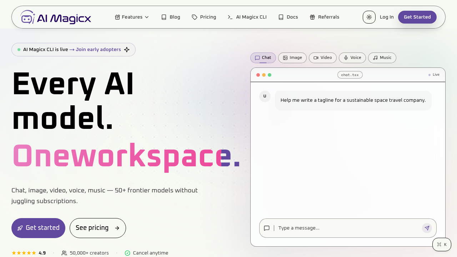Click the Voice tab microphone icon
457x257 pixels.
(346, 58)
